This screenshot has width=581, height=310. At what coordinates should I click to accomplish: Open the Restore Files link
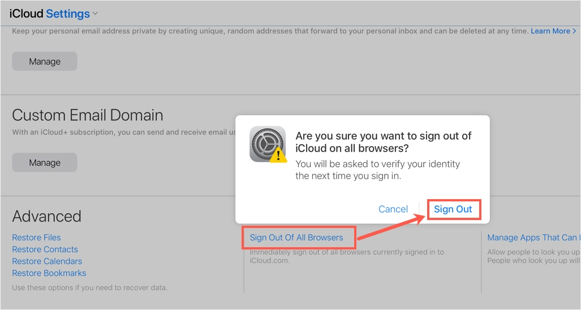[x=36, y=238]
